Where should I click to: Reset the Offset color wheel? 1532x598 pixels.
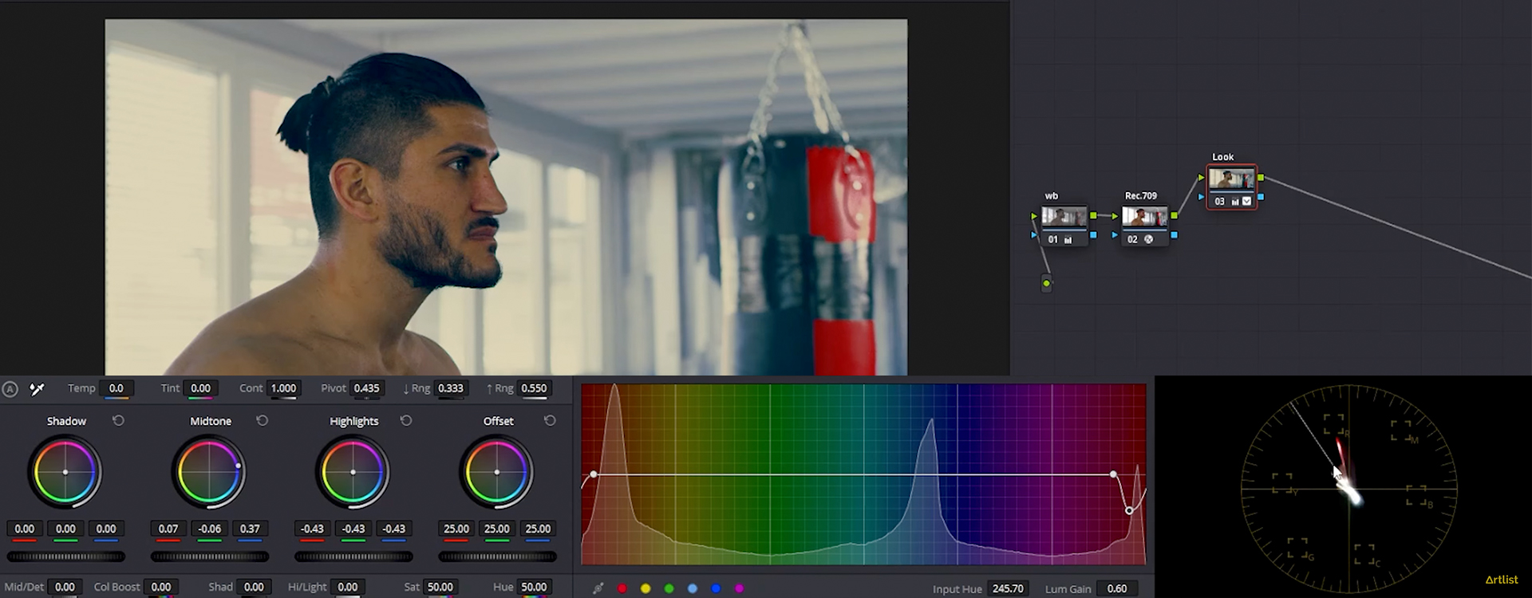point(550,421)
